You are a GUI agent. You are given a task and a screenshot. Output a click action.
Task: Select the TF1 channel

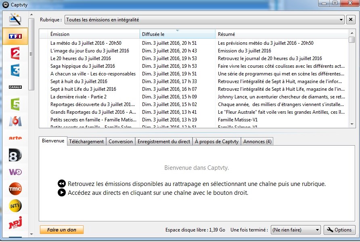pos(15,36)
